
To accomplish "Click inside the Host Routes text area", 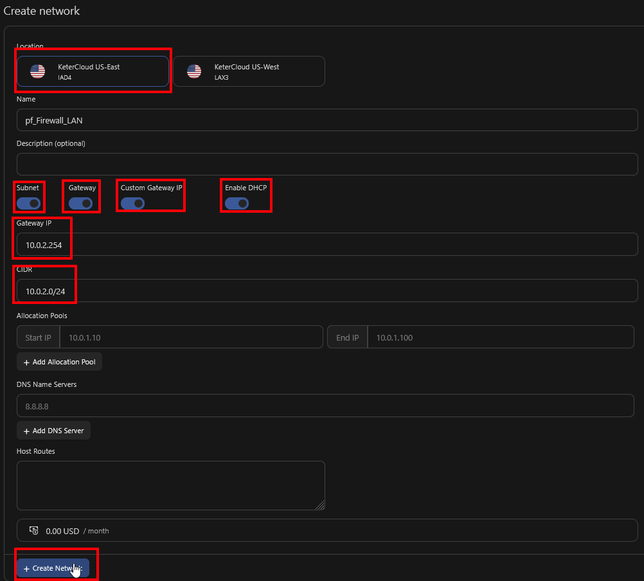I will pyautogui.click(x=170, y=485).
